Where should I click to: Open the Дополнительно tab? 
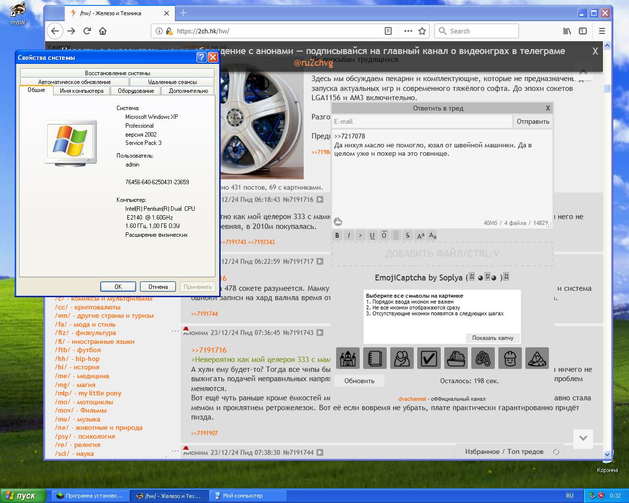[x=189, y=91]
